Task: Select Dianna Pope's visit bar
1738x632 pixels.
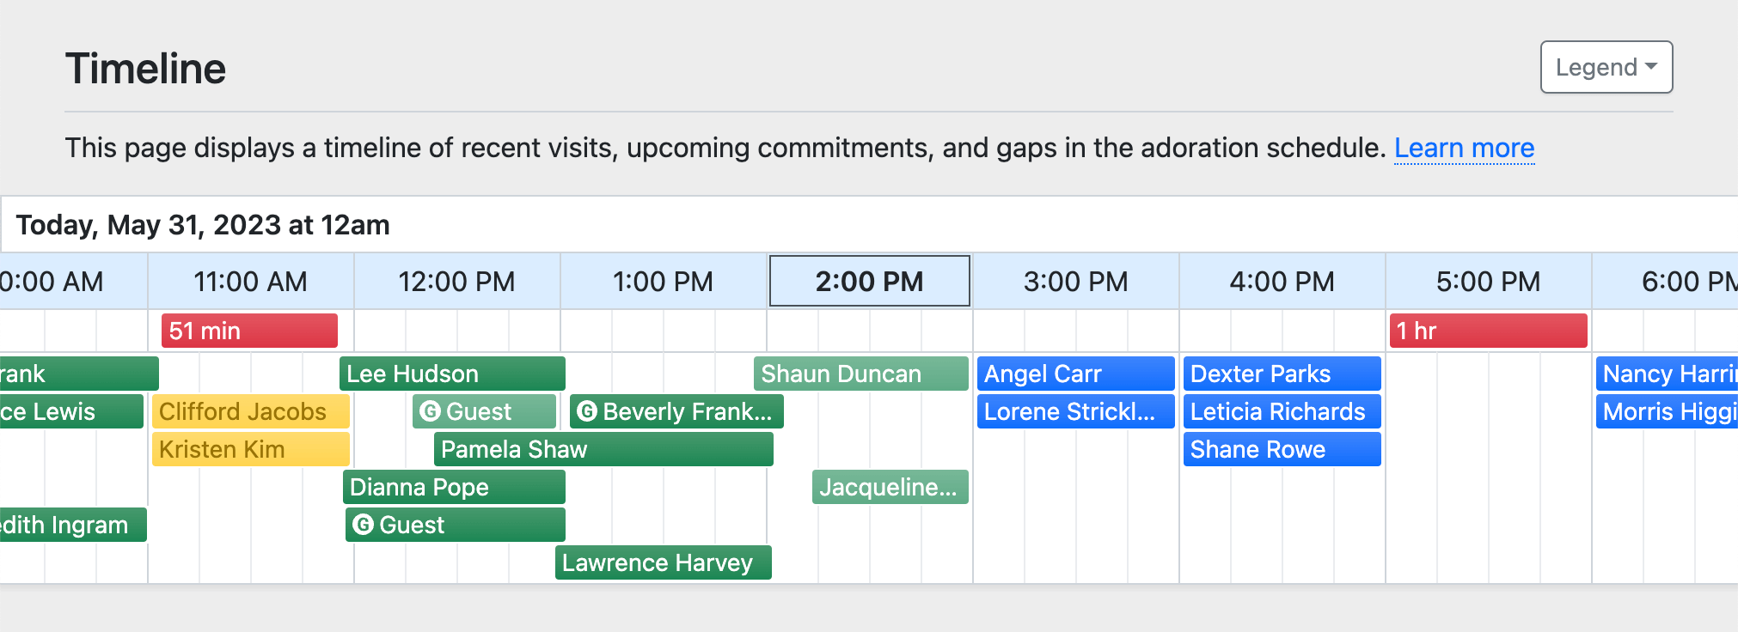Action: (x=454, y=487)
